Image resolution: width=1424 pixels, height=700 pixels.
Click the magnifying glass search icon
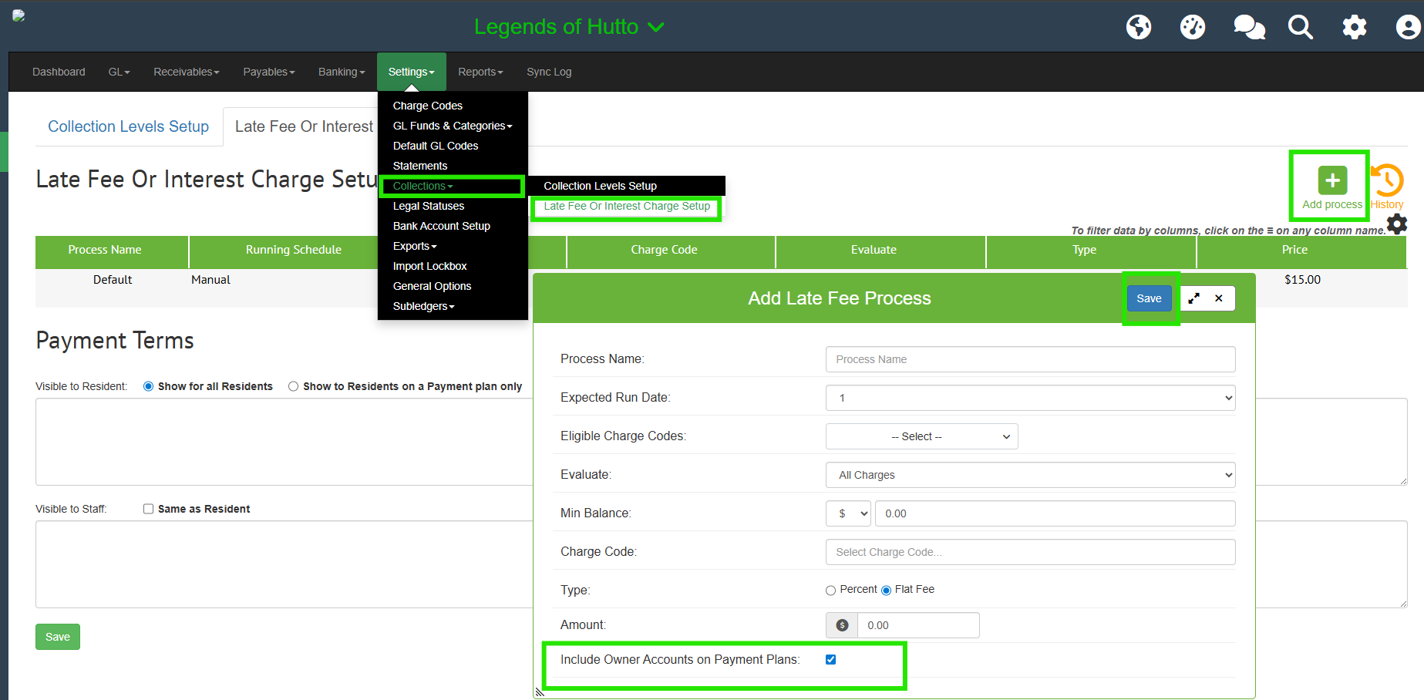(1300, 27)
